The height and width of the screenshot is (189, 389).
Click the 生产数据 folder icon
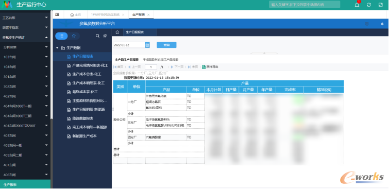pos(63,48)
